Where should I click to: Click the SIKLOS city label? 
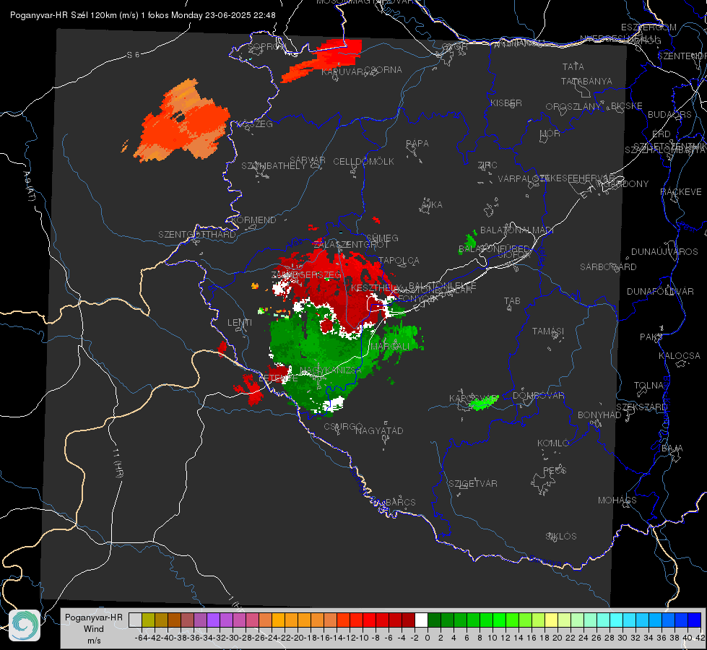point(561,537)
